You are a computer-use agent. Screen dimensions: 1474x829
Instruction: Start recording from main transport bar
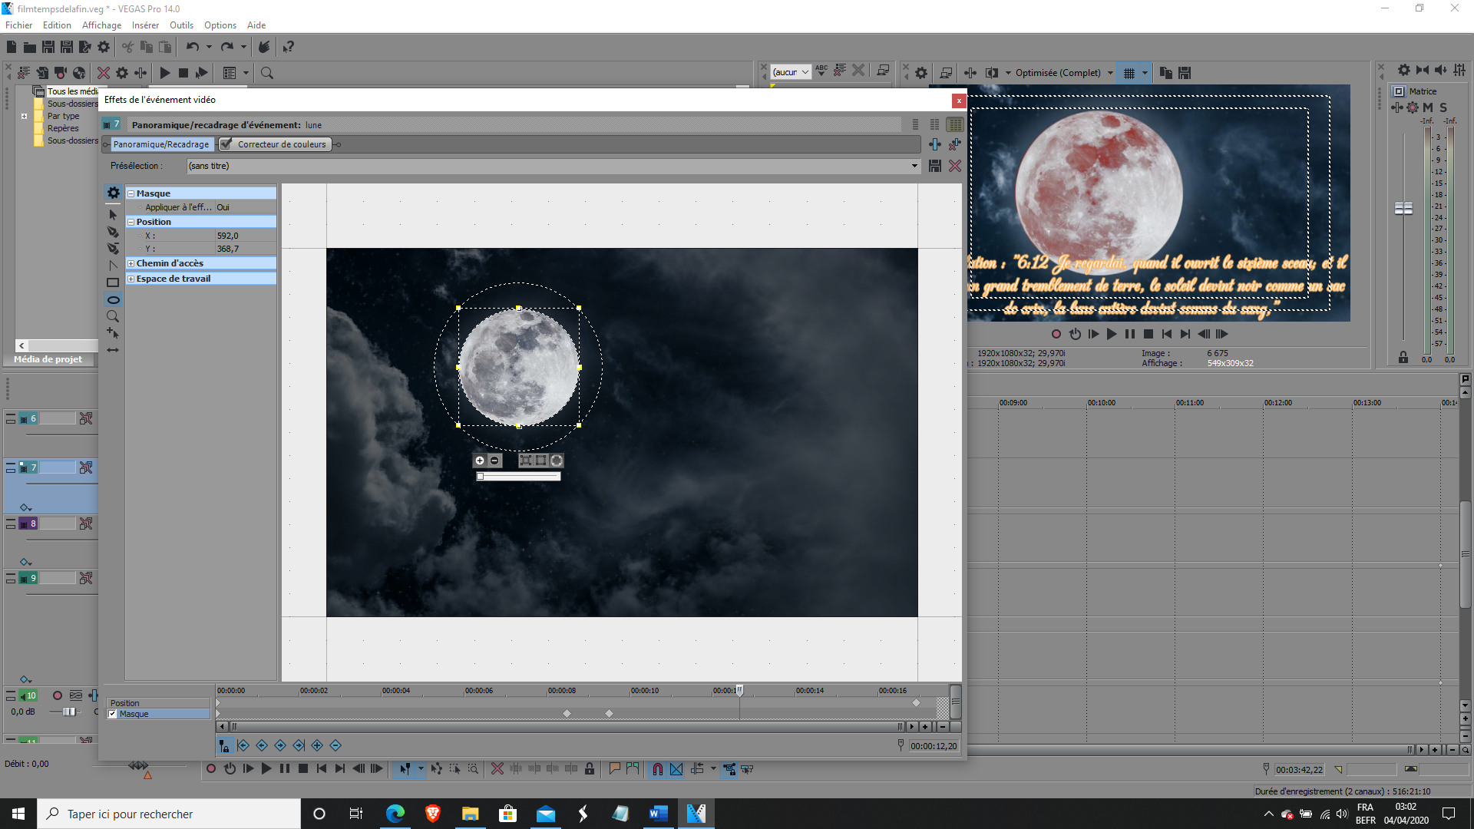[211, 768]
